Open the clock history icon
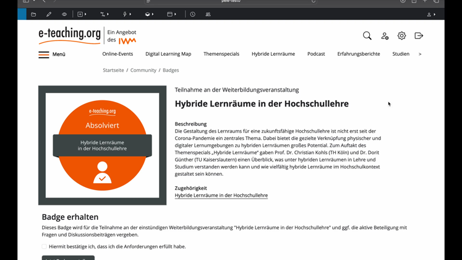The image size is (462, 260). point(192,14)
